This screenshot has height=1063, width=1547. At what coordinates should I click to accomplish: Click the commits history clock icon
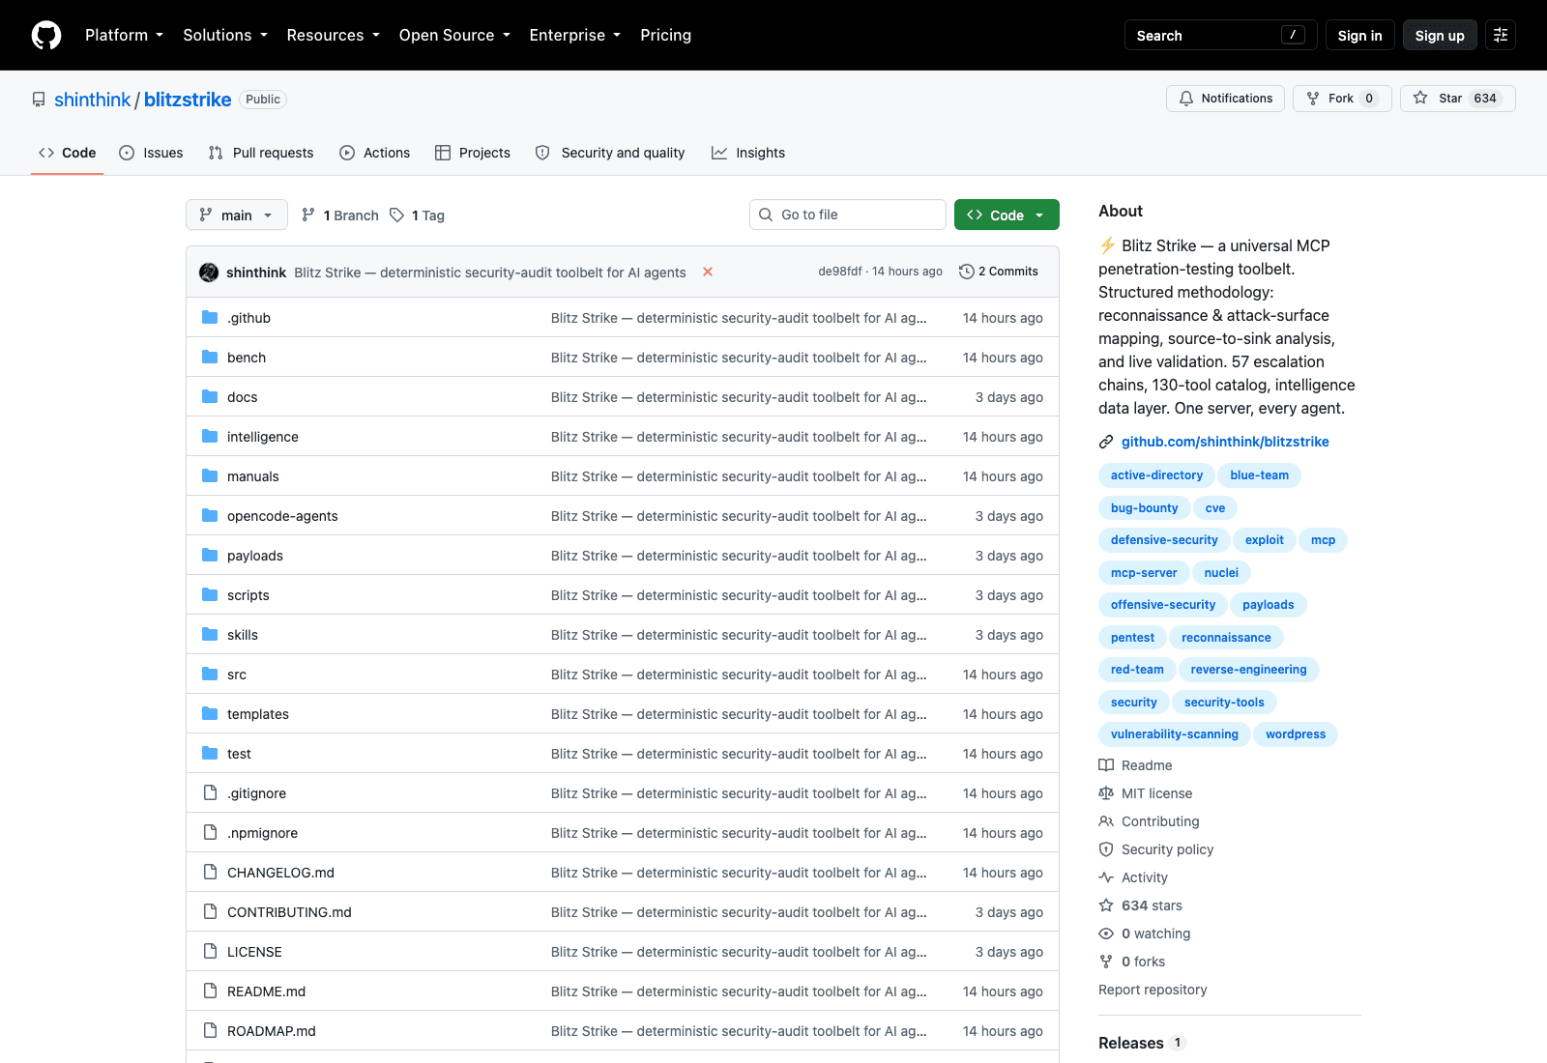966,272
